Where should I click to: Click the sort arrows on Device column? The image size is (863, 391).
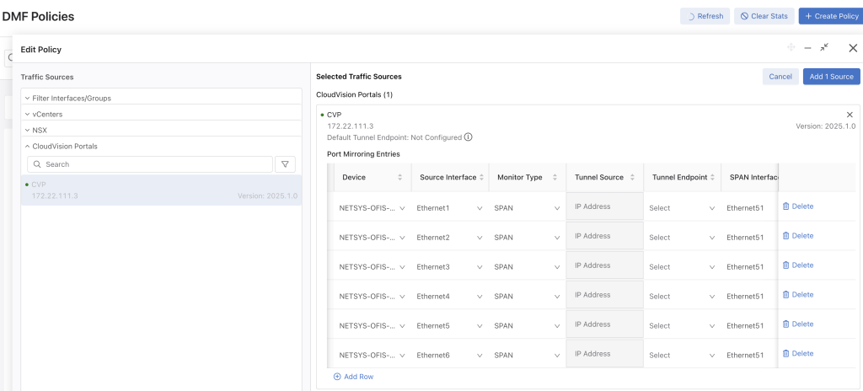tap(399, 178)
